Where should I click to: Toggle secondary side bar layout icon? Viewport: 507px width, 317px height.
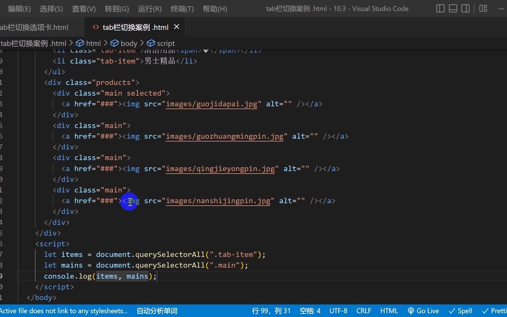tap(465, 8)
